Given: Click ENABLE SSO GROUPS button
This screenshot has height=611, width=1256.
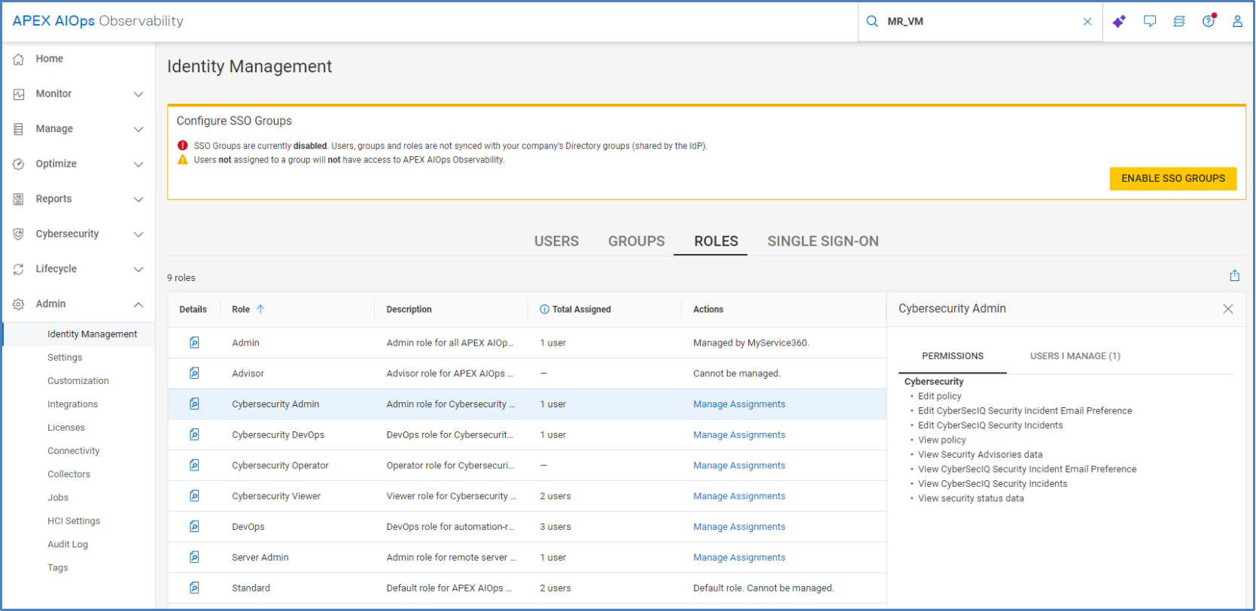Looking at the screenshot, I should coord(1172,178).
